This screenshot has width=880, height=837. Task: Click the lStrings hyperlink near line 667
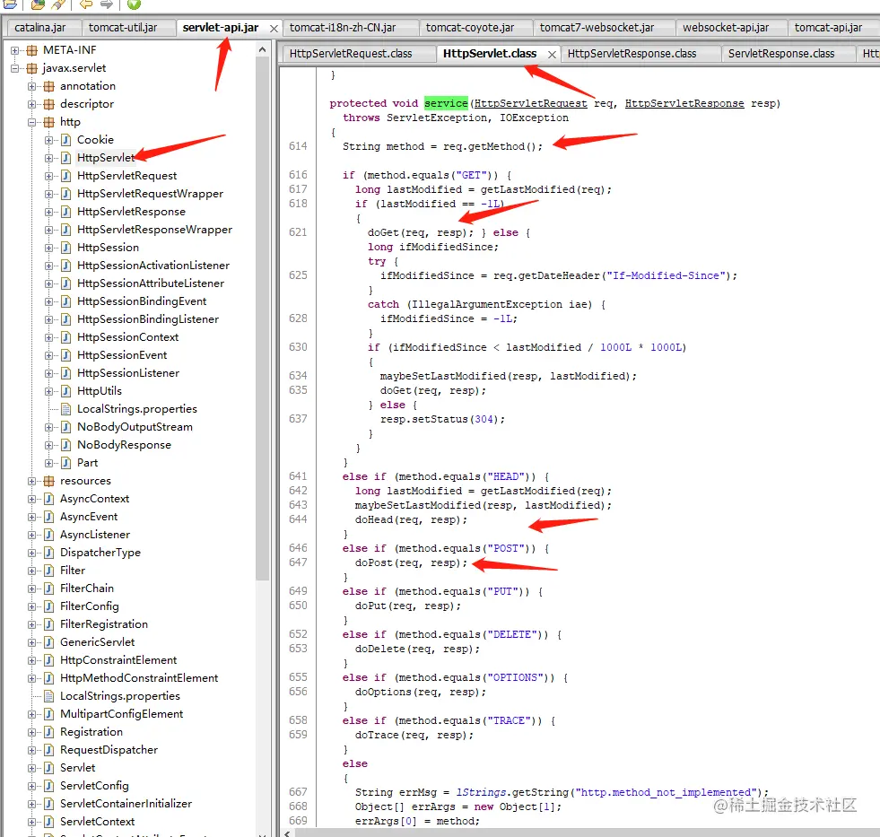coord(482,792)
